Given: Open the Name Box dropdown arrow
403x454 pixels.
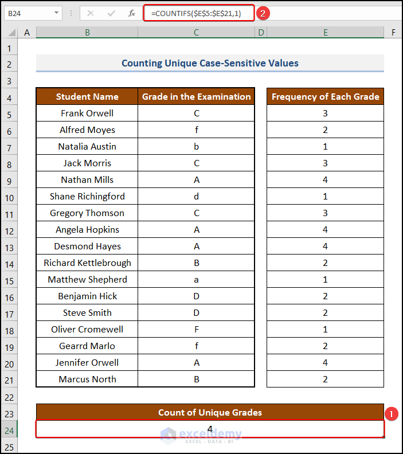Looking at the screenshot, I should point(56,13).
